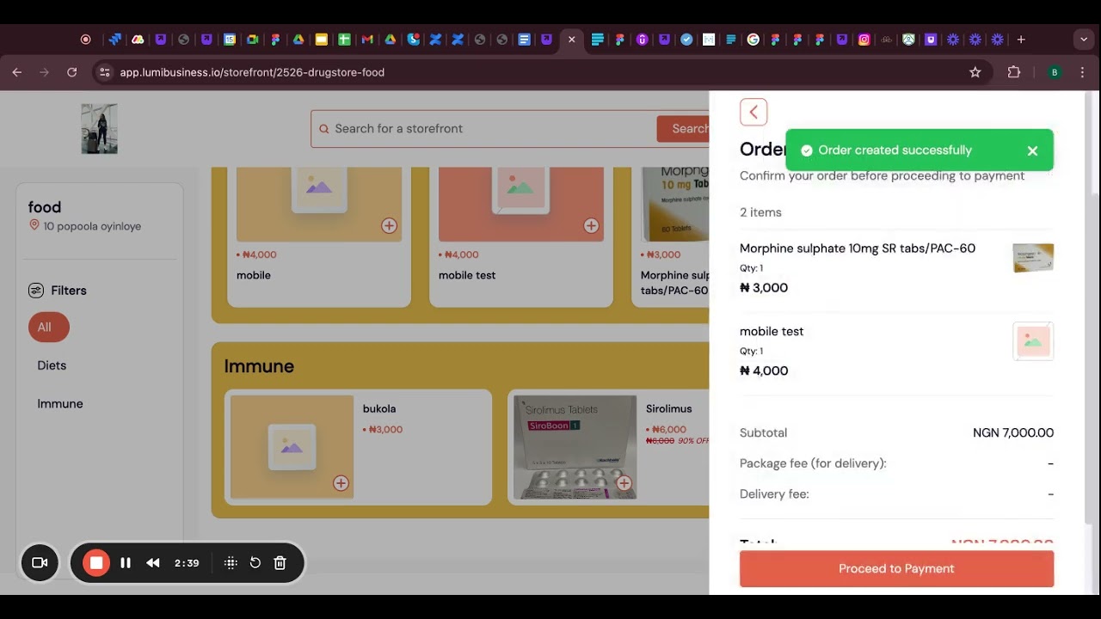Delete the recording using trash icon
1101x619 pixels.
pyautogui.click(x=280, y=563)
